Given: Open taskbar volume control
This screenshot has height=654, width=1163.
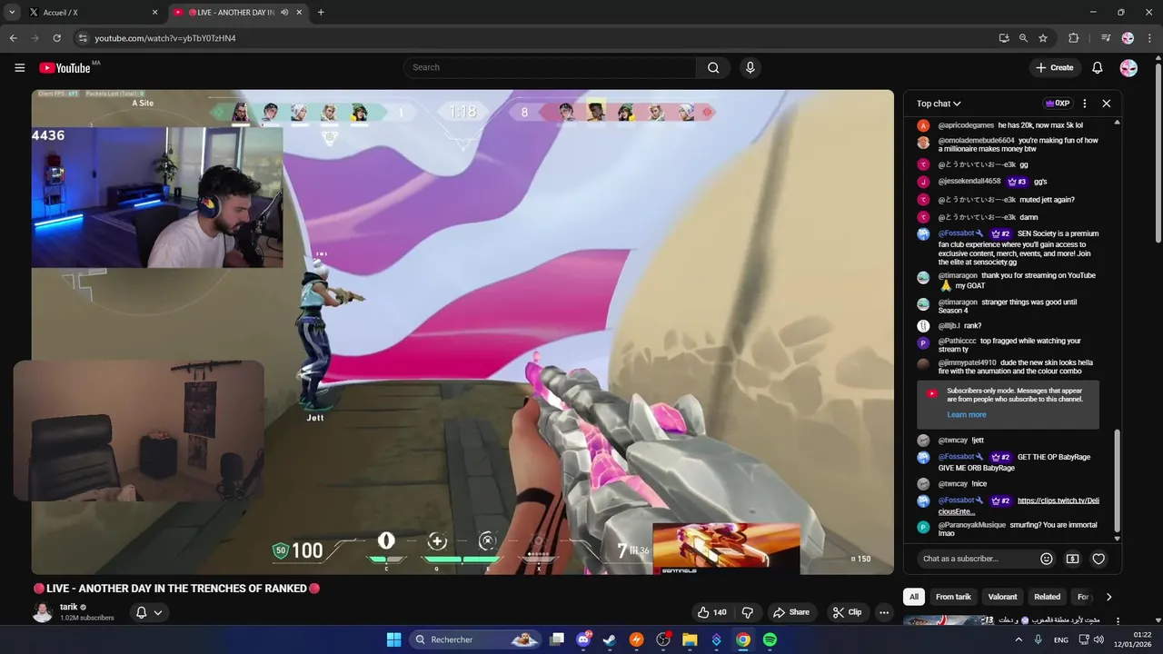Looking at the screenshot, I should 1098,639.
